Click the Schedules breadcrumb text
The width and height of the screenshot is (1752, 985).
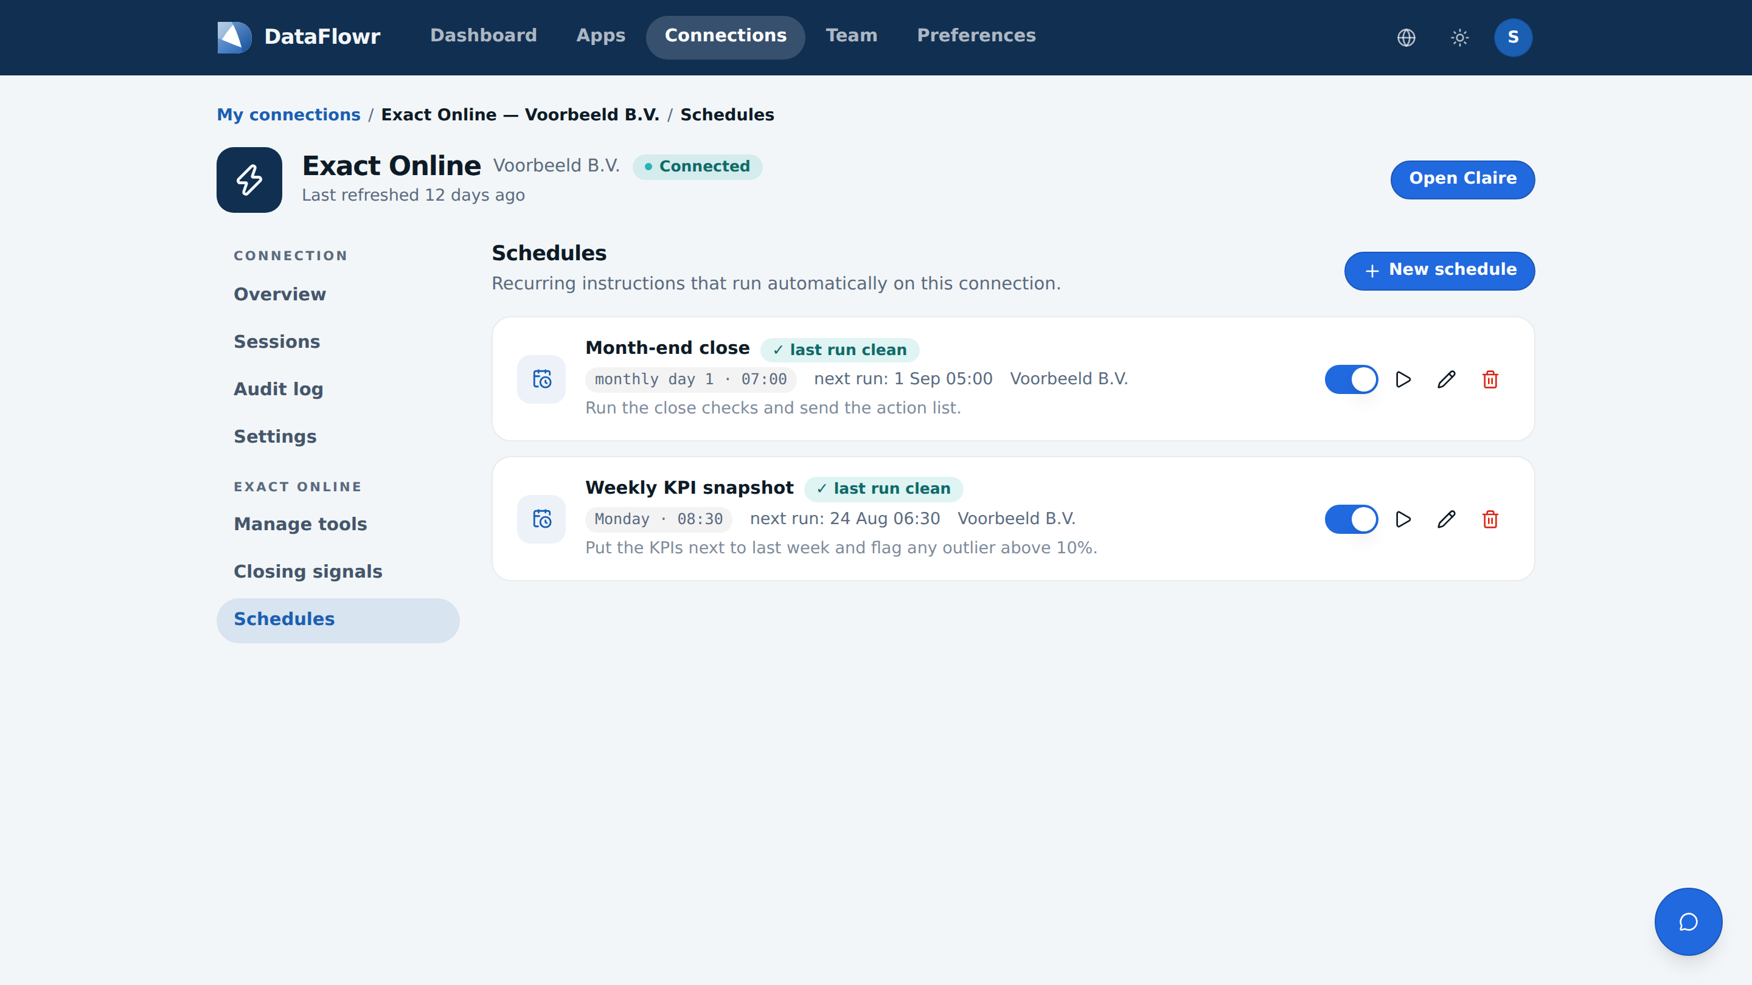click(x=727, y=115)
